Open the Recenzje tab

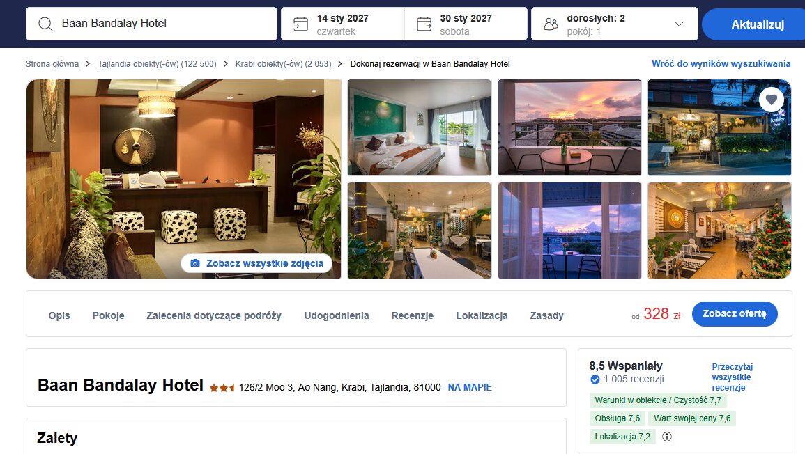(412, 315)
